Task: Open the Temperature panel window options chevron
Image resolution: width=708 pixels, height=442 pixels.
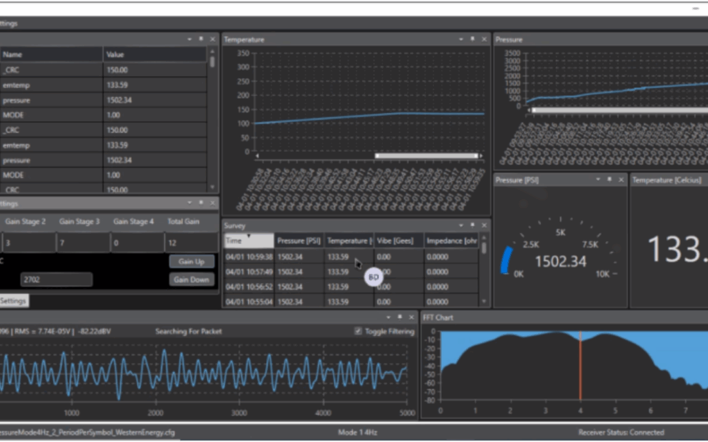Action: point(461,39)
